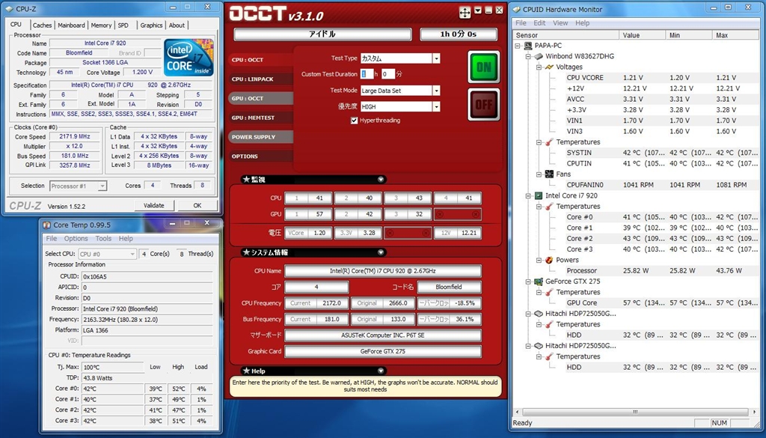Click the Validate button in CPU-Z

(153, 205)
